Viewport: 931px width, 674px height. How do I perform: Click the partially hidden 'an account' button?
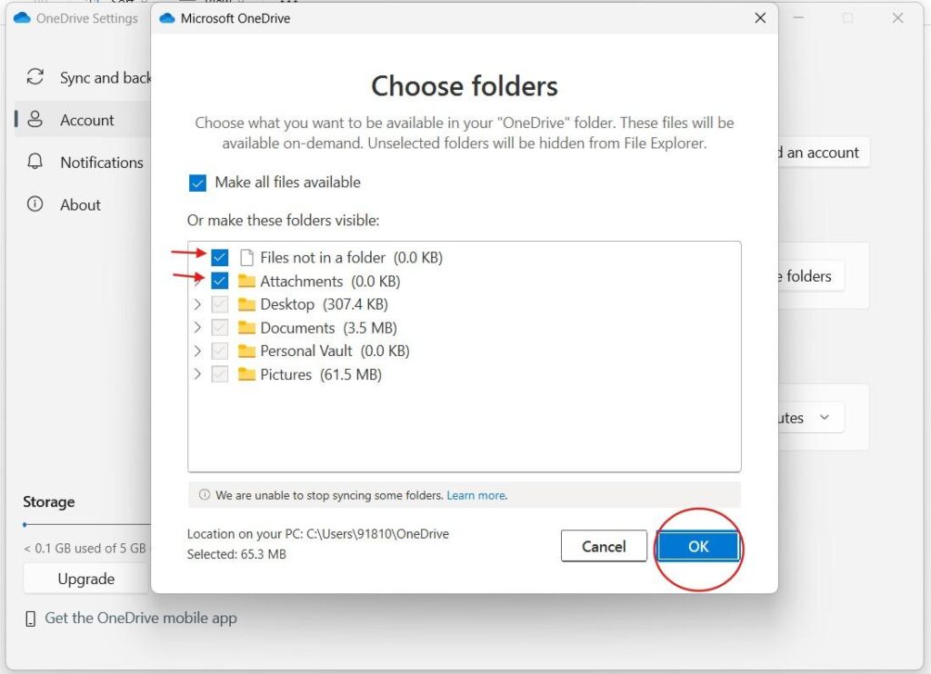[824, 153]
